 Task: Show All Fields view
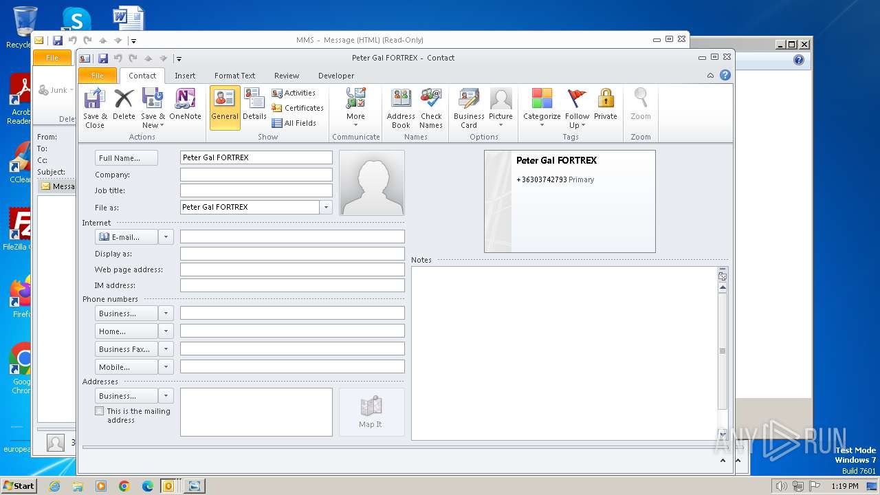[294, 123]
